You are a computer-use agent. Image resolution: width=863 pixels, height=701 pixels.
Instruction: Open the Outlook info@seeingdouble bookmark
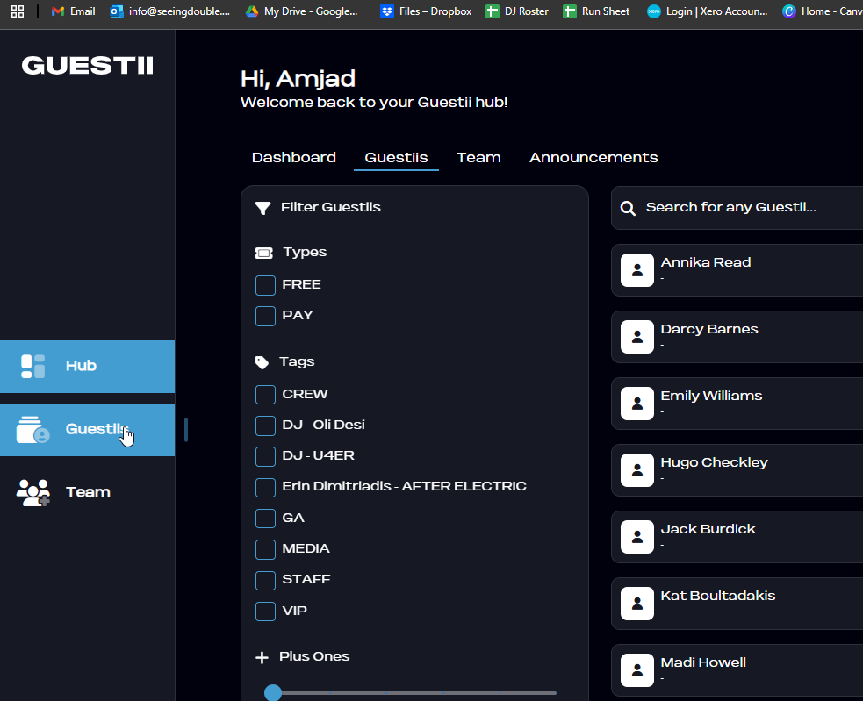coord(170,11)
